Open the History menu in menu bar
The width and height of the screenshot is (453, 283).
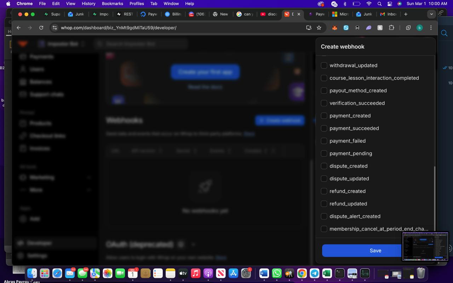[88, 4]
